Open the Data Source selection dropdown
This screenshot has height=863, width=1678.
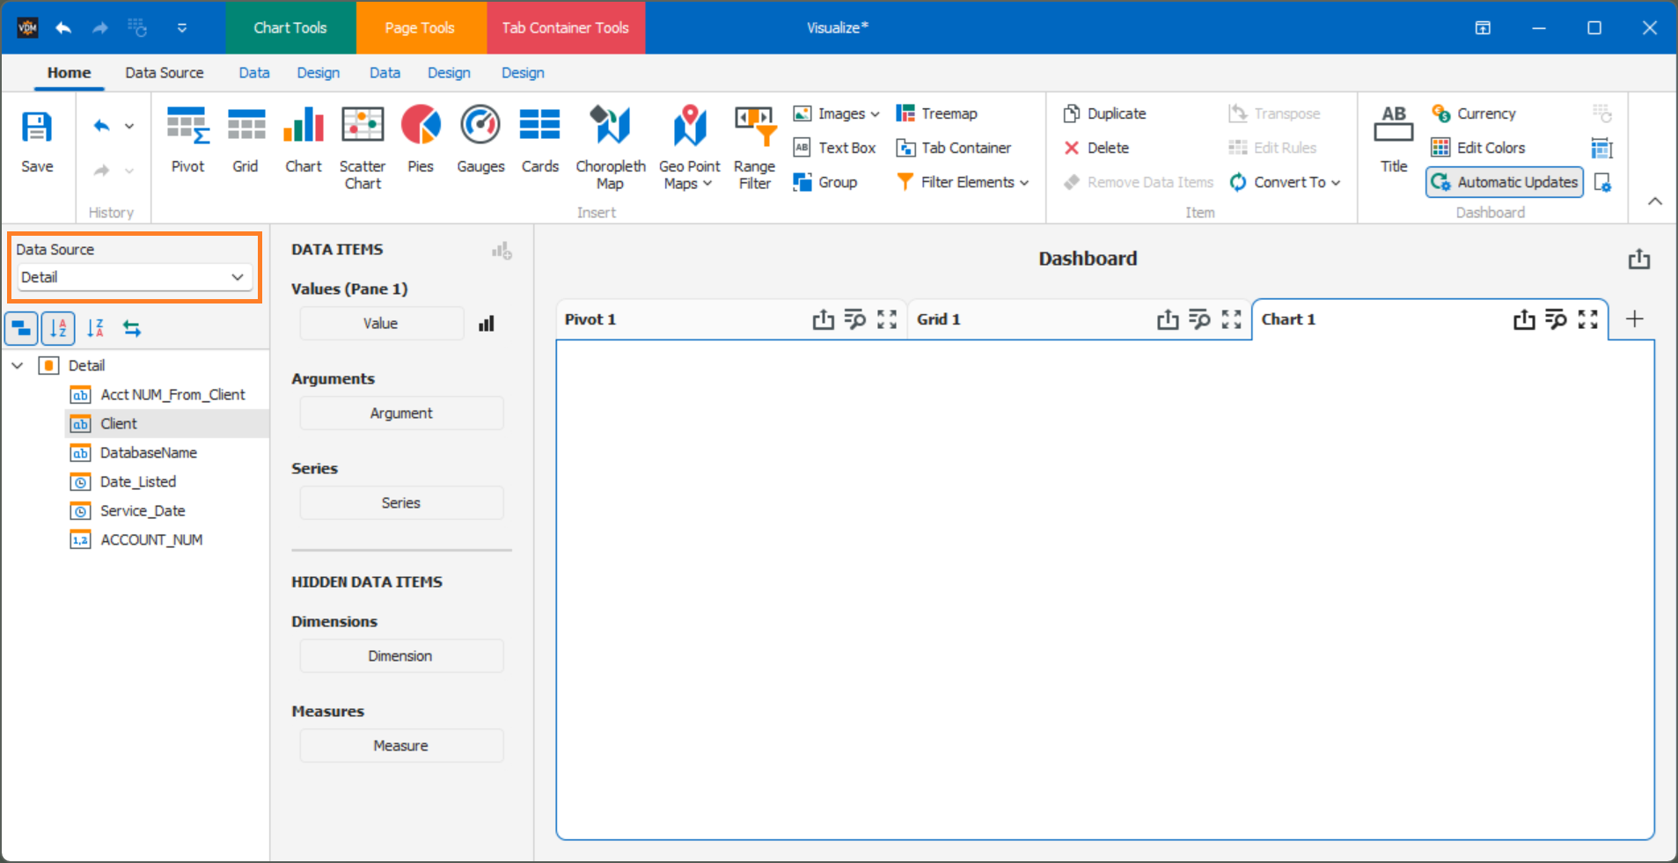click(x=134, y=276)
